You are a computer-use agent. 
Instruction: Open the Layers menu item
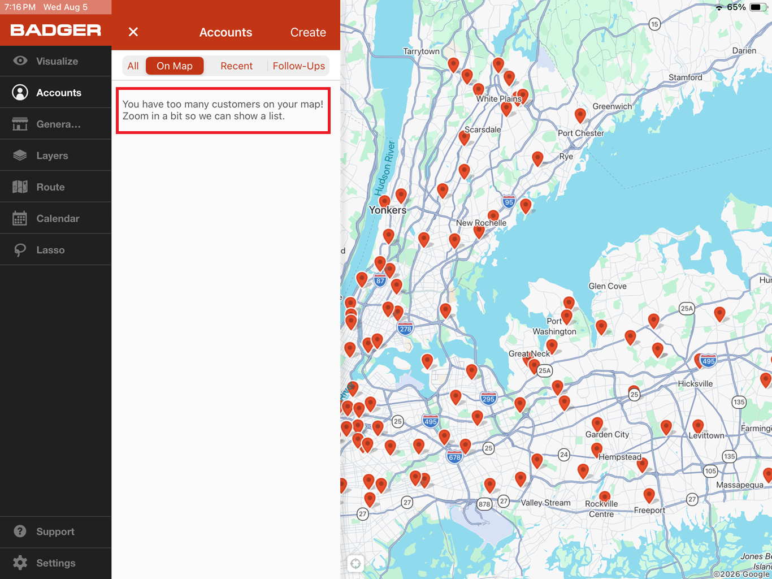(56, 155)
